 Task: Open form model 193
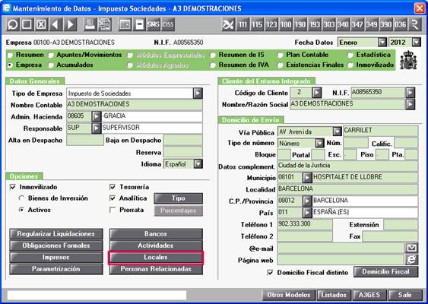(x=315, y=25)
